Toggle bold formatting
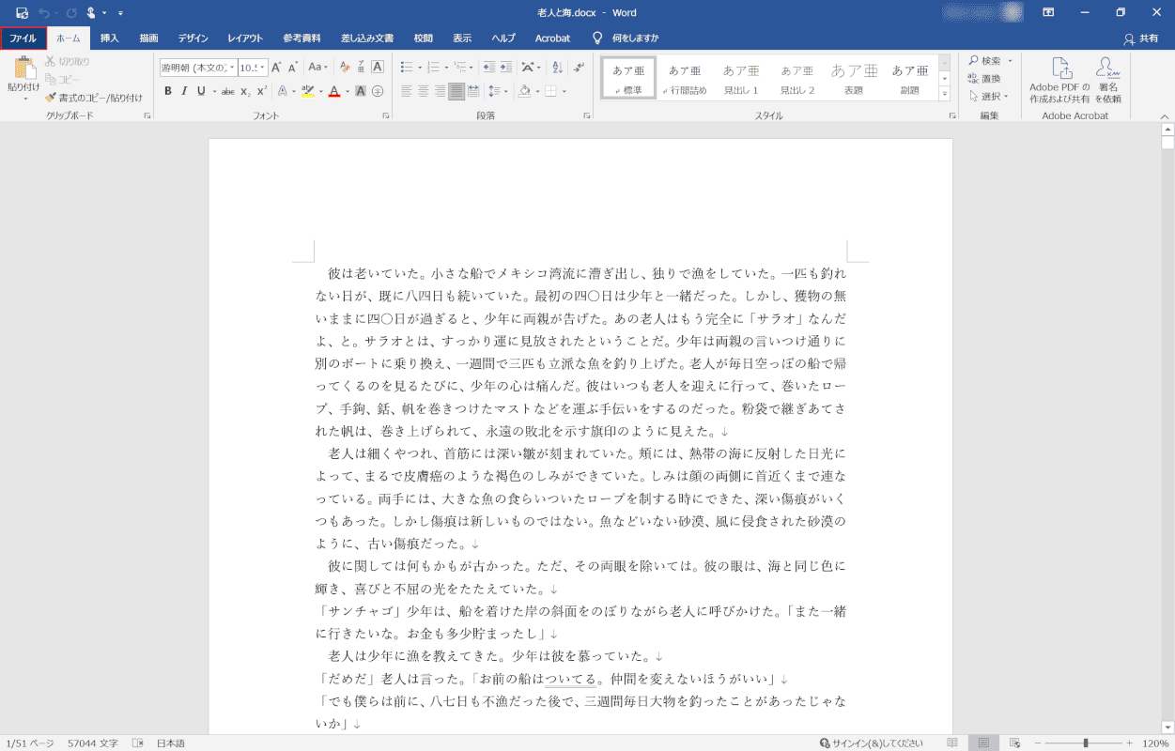This screenshot has width=1175, height=751. [x=168, y=91]
